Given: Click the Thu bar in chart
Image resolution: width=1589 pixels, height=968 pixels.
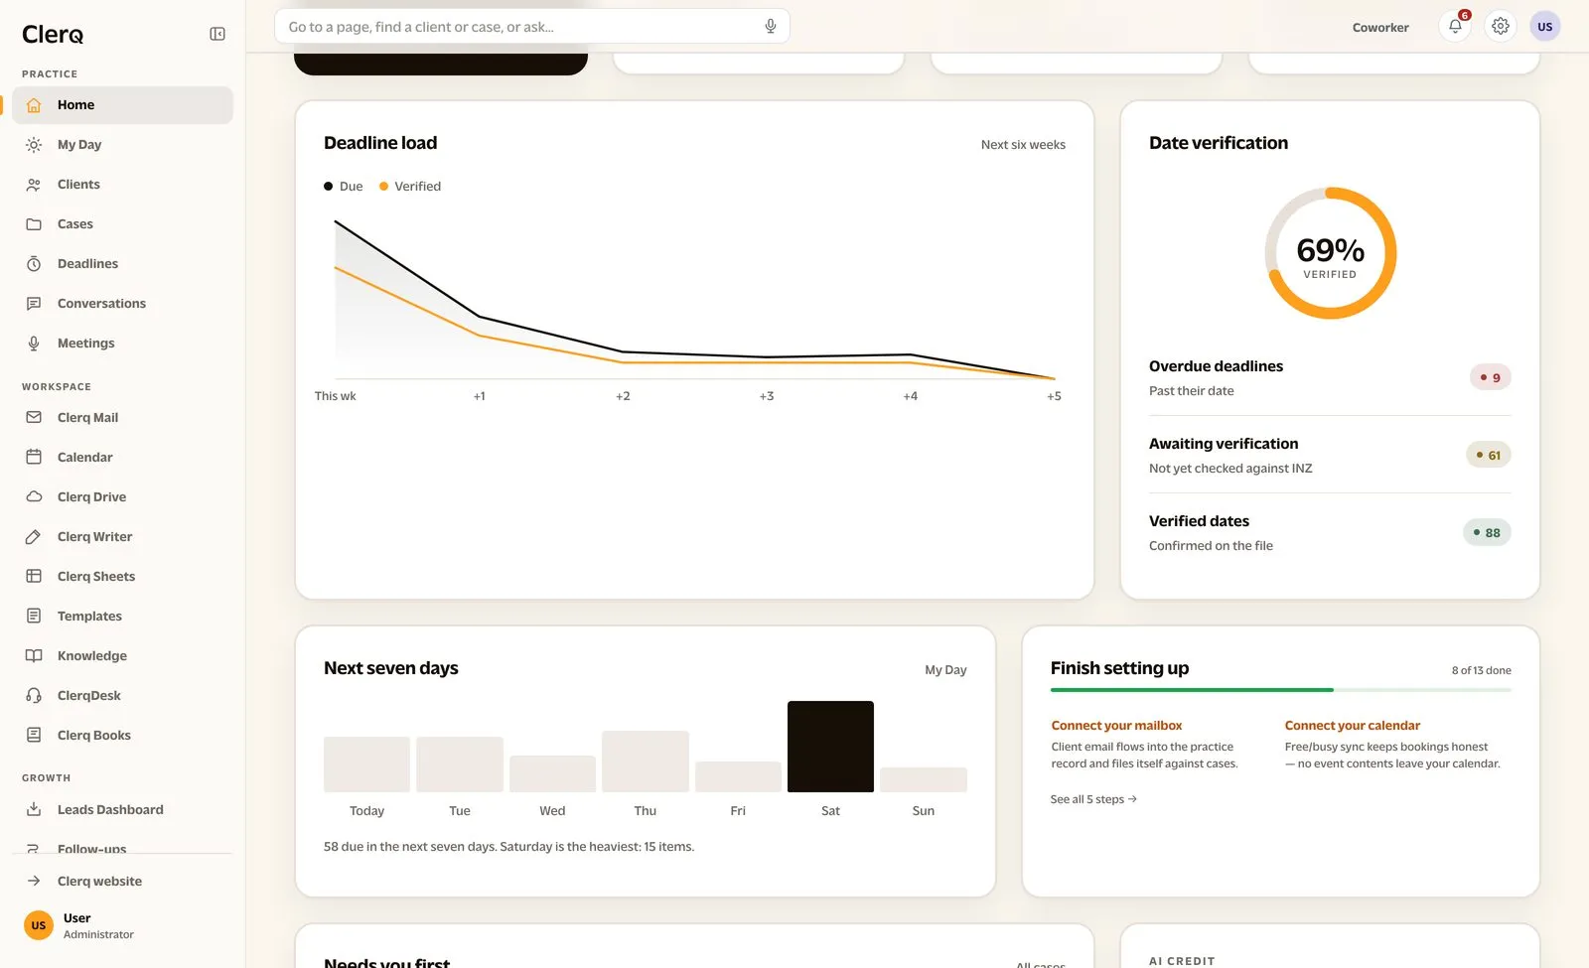Looking at the screenshot, I should (646, 761).
